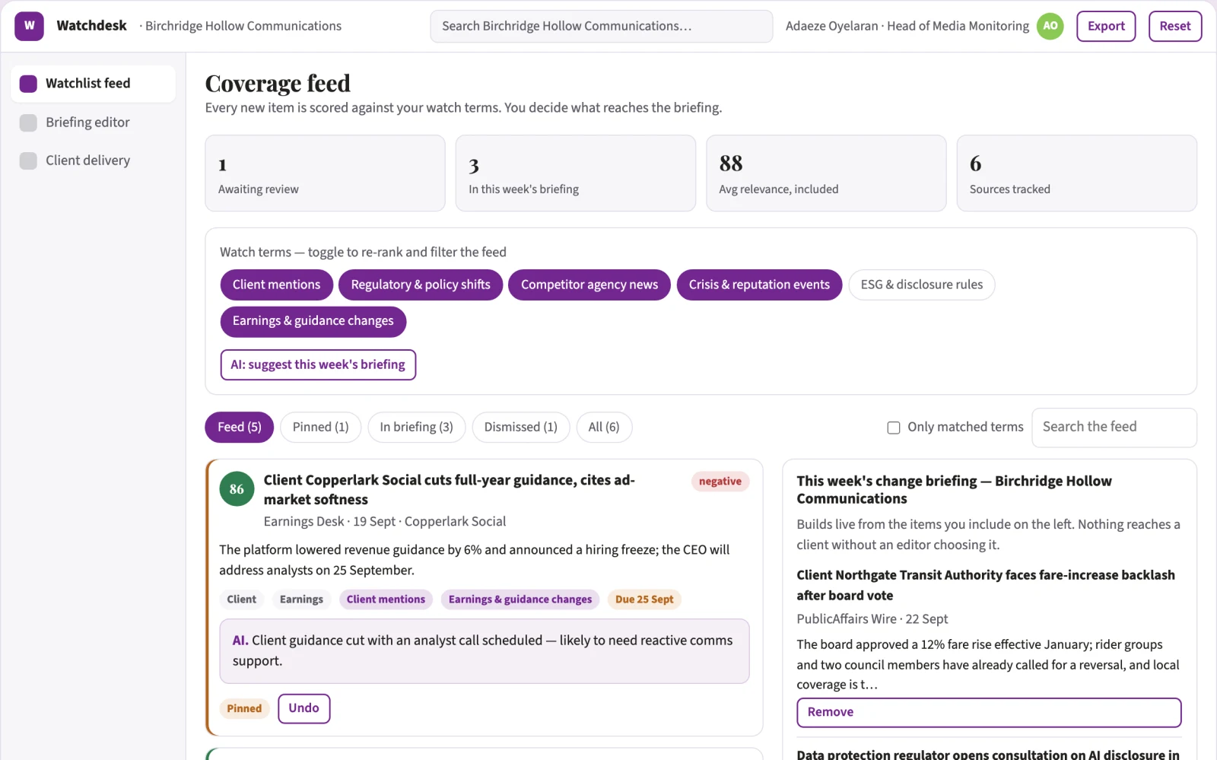Toggle Earnings & guidance changes watch term
1217x760 pixels.
[x=313, y=321]
